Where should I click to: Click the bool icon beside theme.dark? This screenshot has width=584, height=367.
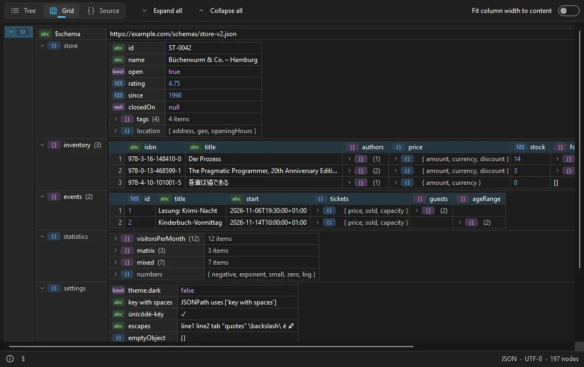[119, 290]
